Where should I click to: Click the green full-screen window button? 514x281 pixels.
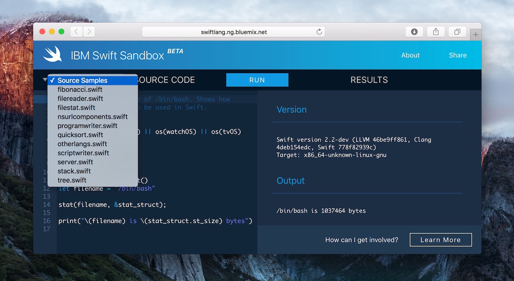tap(61, 32)
